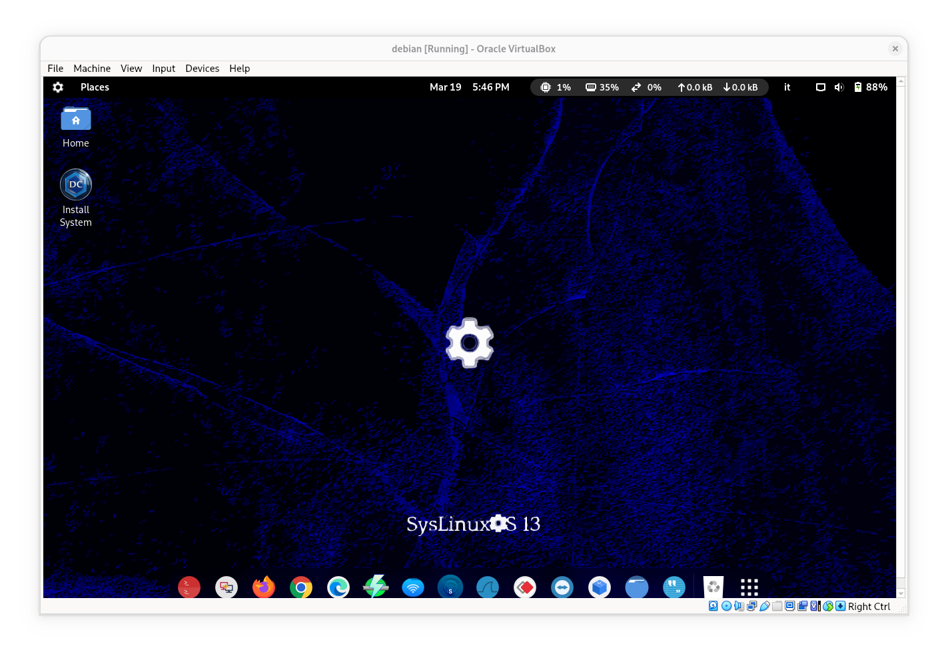Click the volume speaker indicator in panel

point(839,87)
